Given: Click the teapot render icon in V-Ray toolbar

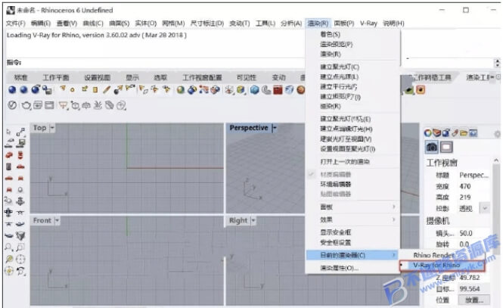Looking at the screenshot, I should click(x=26, y=105).
